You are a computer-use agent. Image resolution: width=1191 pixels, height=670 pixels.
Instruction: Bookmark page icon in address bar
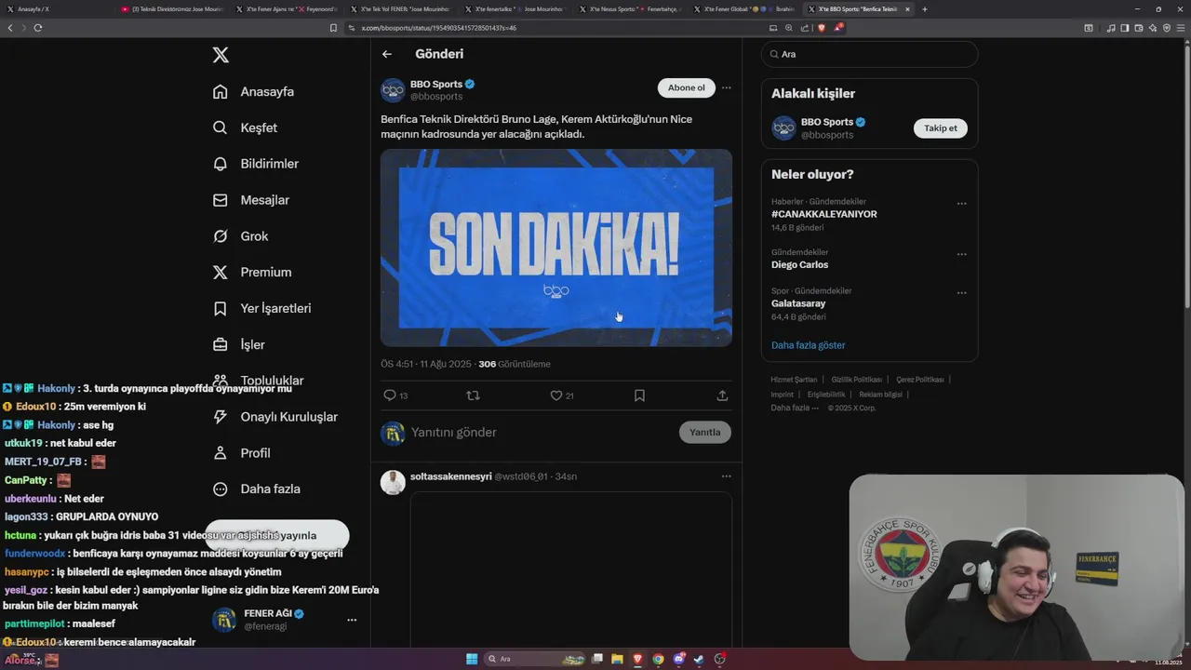[333, 28]
